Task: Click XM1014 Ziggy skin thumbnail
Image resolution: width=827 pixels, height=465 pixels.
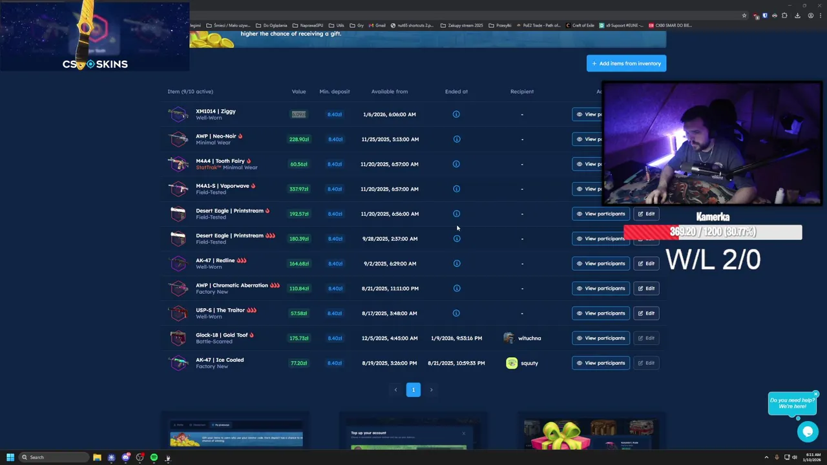Action: point(178,114)
